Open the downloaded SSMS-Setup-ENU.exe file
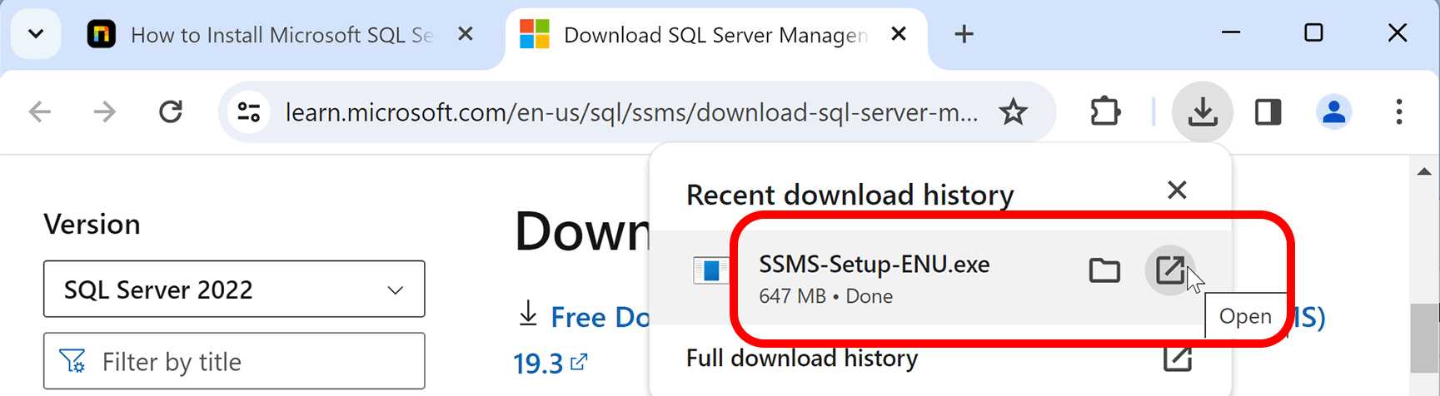Viewport: 1440px width, 396px height. [1170, 270]
